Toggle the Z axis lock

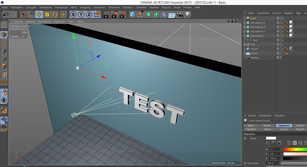click(89, 15)
